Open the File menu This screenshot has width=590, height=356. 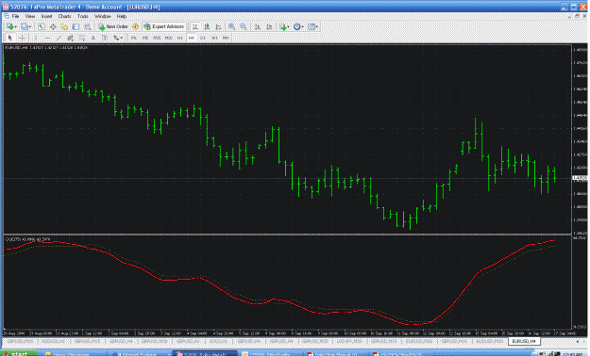coord(15,16)
